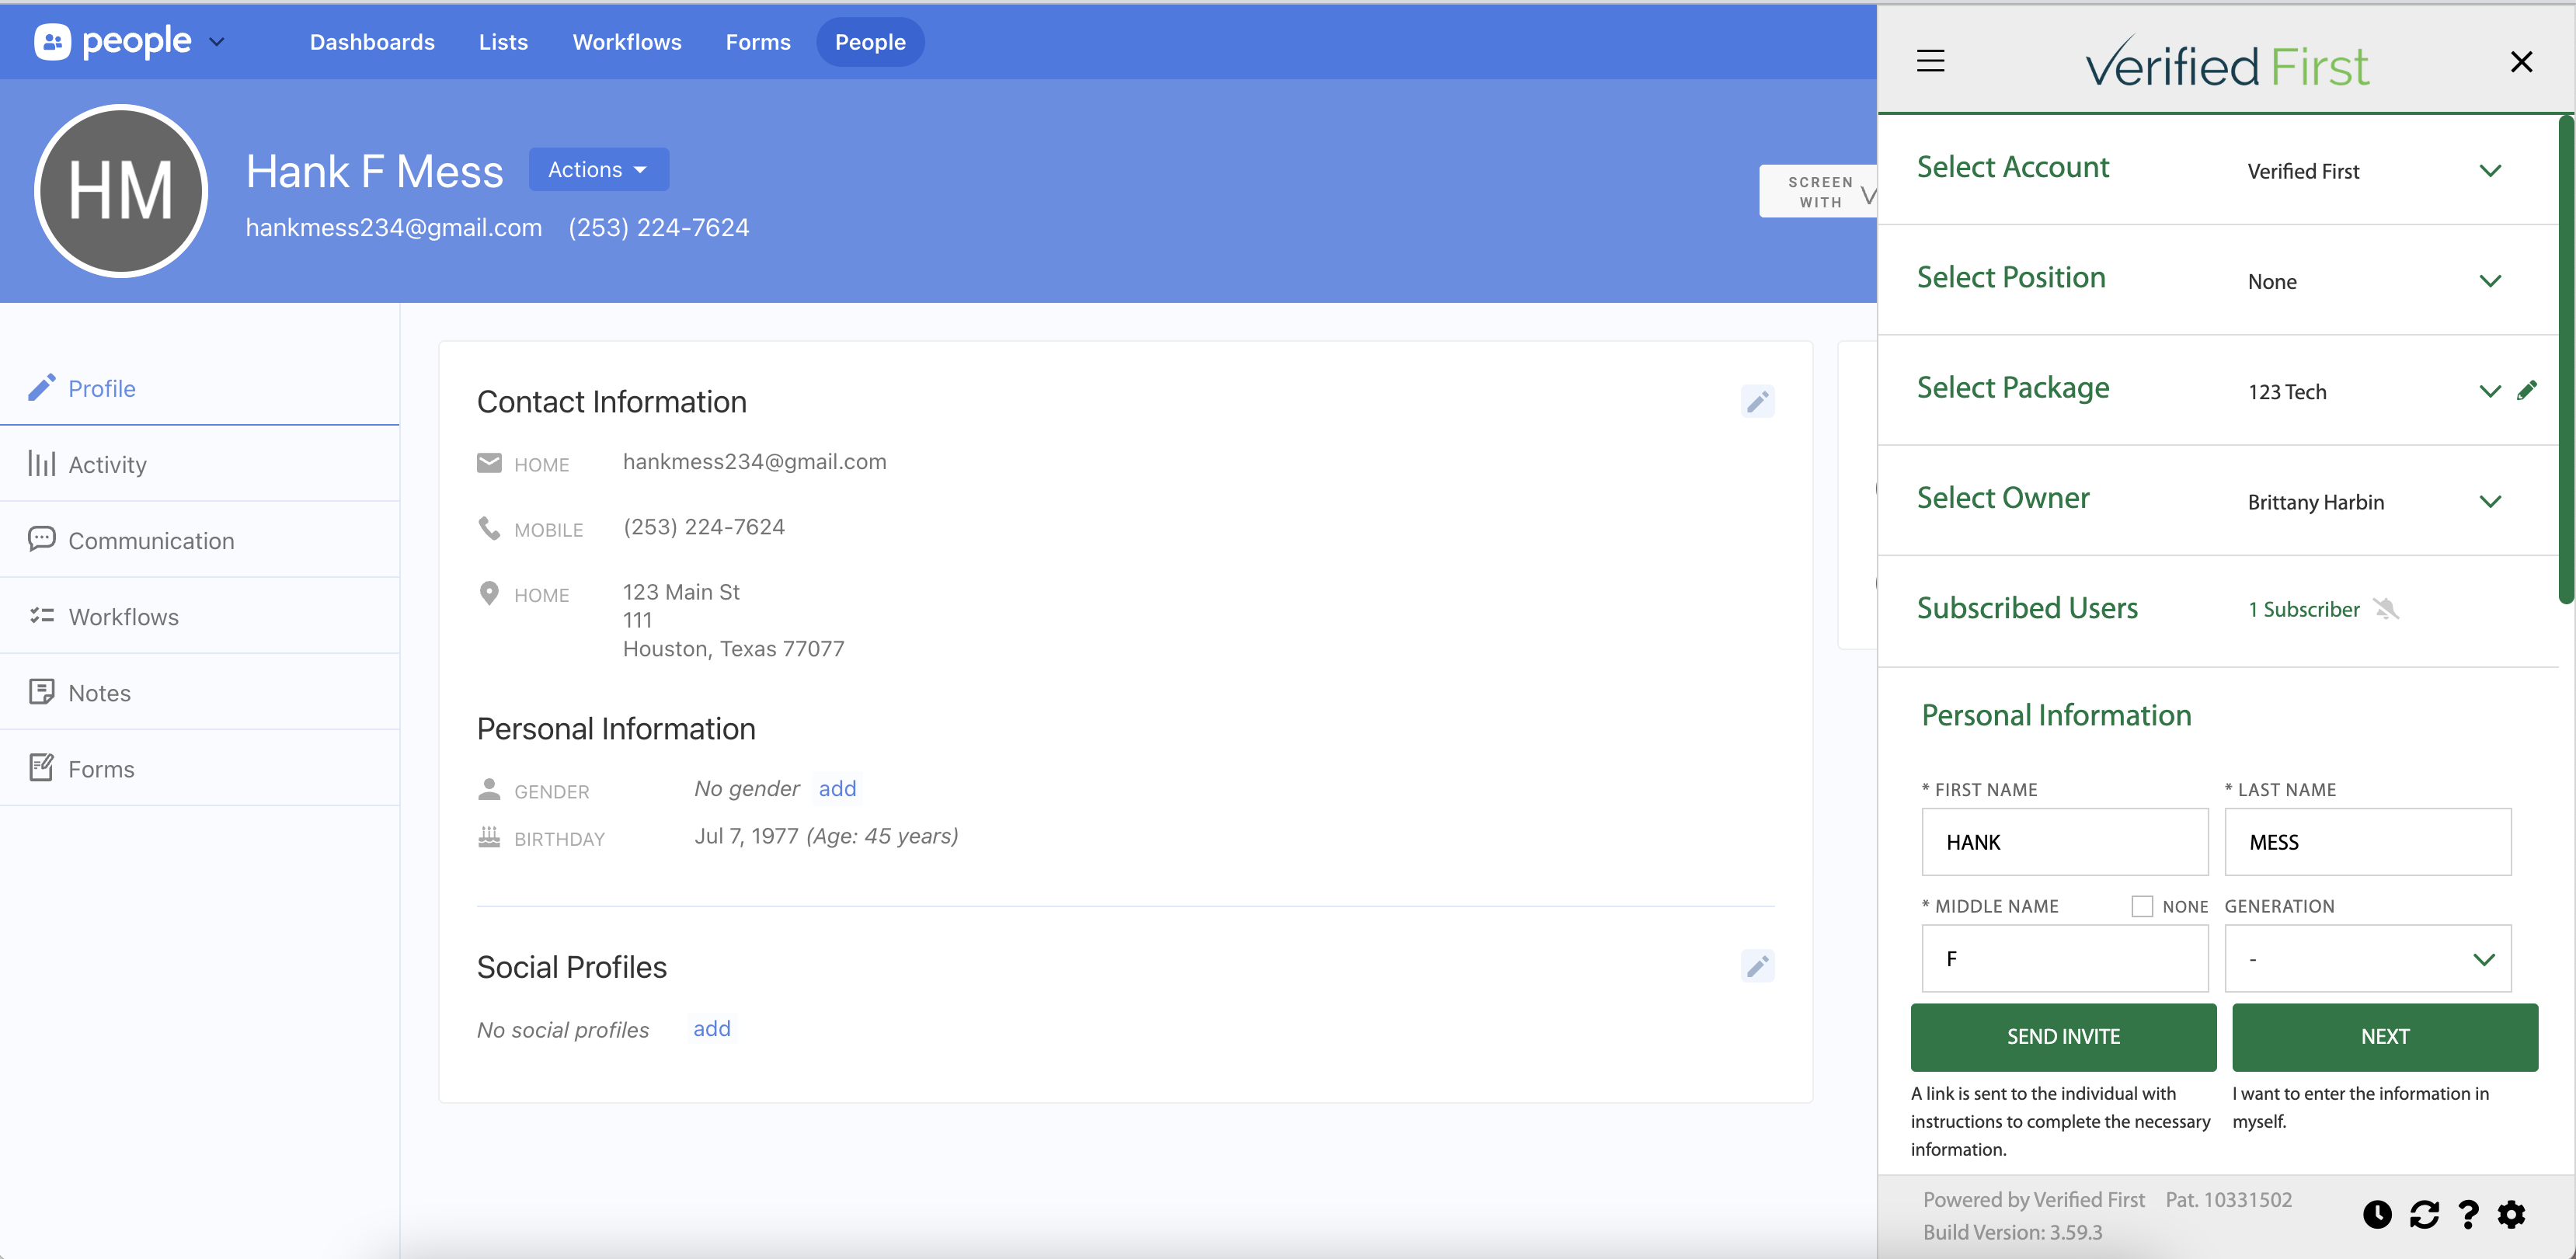
Task: Open the Notes section from sidebar
Action: pyautogui.click(x=100, y=692)
